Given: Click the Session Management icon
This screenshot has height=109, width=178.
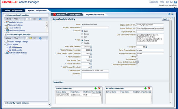Looking at the screenshot, I should pos(8,30).
